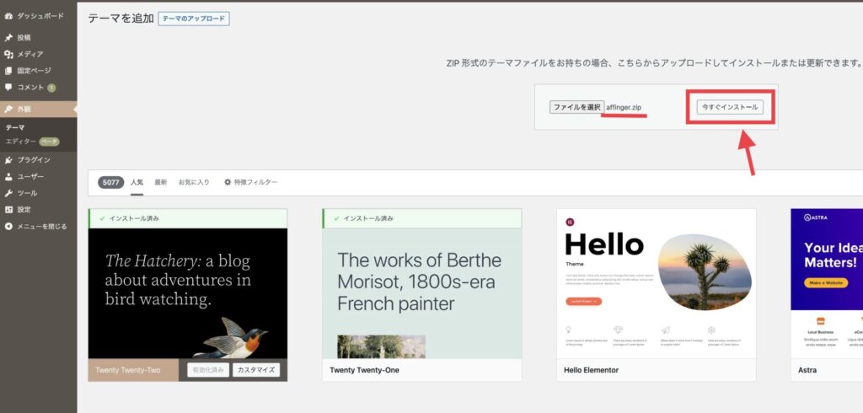Switch to the お気に入り tab

[x=194, y=182]
